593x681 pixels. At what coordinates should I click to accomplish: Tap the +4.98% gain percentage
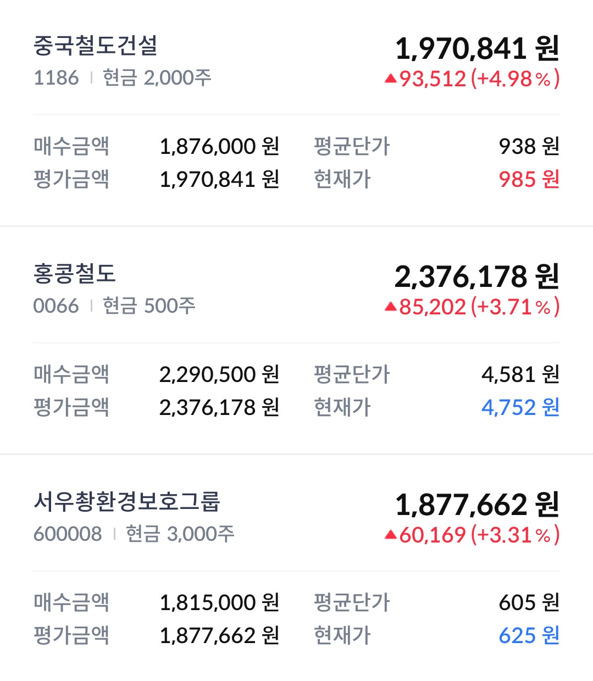pyautogui.click(x=515, y=79)
